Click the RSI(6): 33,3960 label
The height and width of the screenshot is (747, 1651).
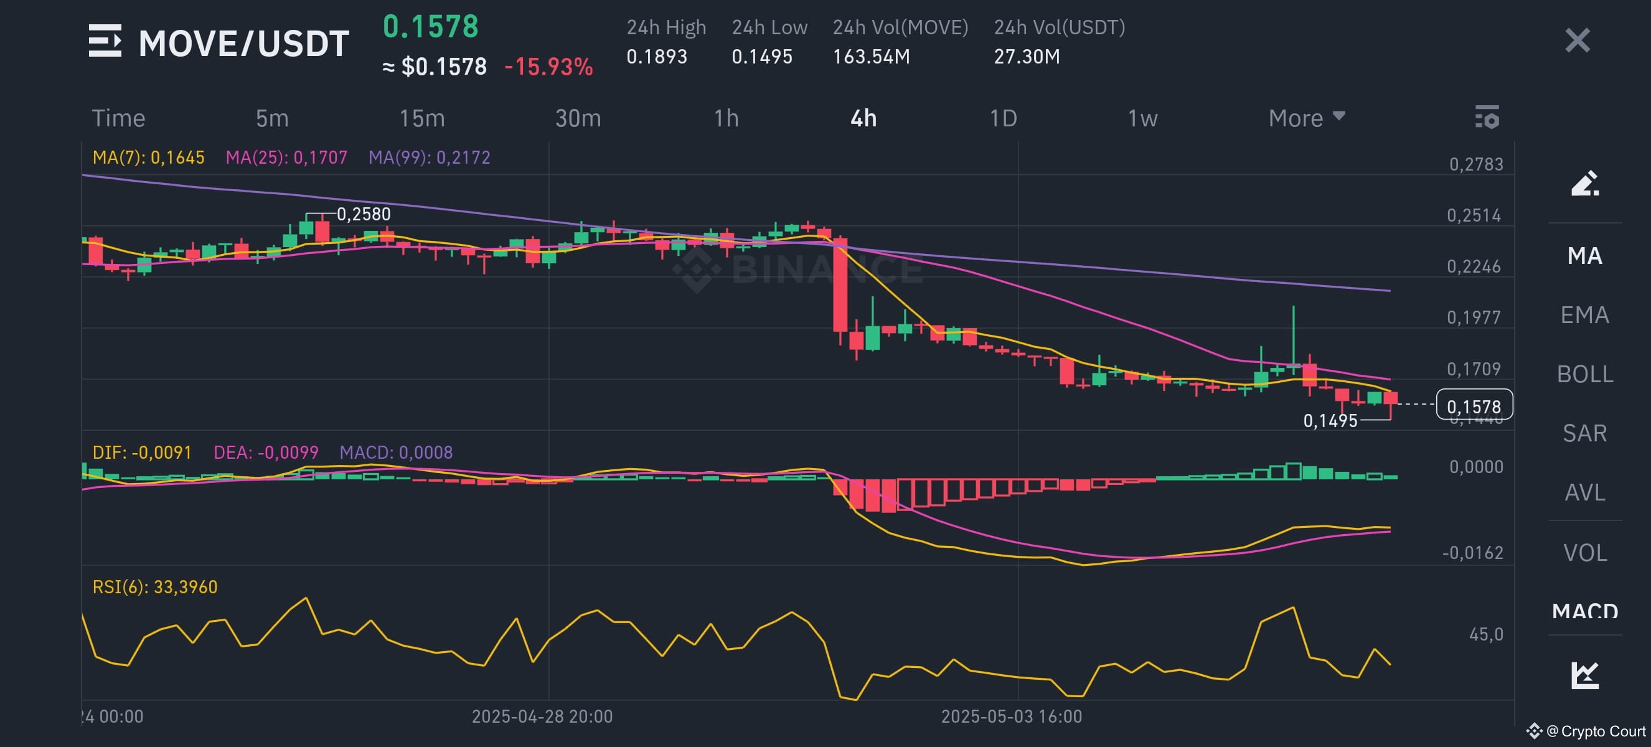[x=155, y=587]
